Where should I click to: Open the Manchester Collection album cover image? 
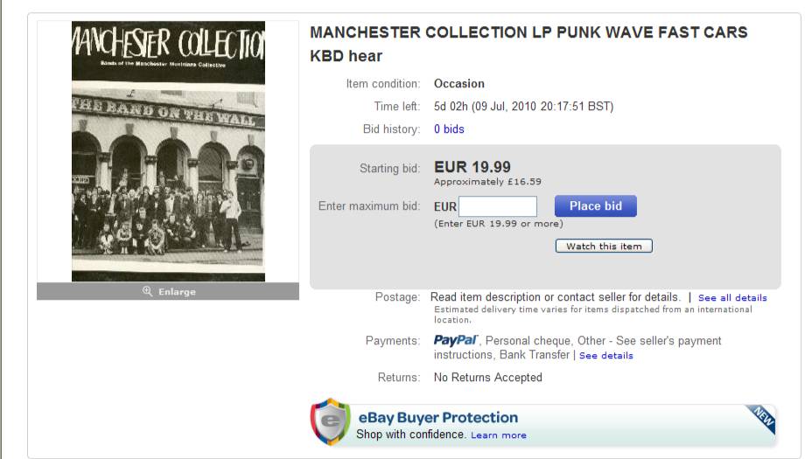click(x=168, y=151)
